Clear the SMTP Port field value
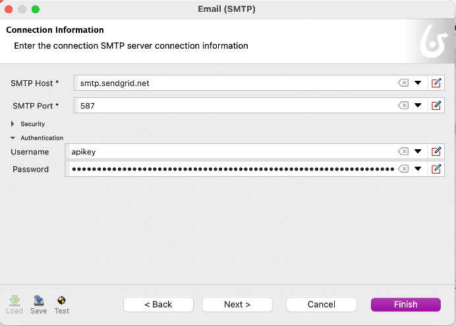The height and width of the screenshot is (326, 456). (x=403, y=105)
